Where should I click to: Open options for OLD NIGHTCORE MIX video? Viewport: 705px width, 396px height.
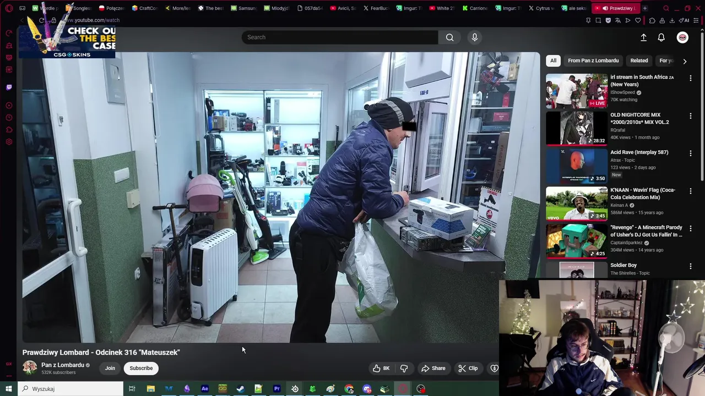pyautogui.click(x=691, y=116)
